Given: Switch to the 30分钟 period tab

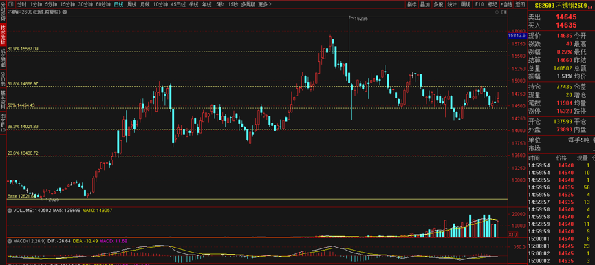Looking at the screenshot, I should [x=85, y=5].
